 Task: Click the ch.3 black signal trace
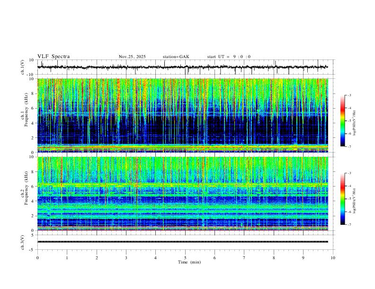[182, 242]
